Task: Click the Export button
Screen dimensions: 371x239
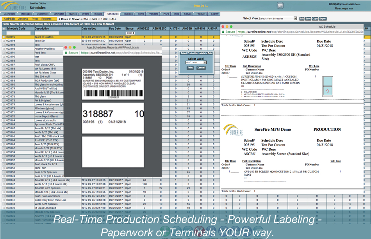Action: coord(323,19)
